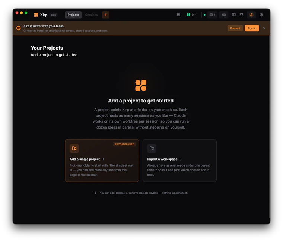Open the ⌘K command palette
This screenshot has height=241, width=283.
224,15
